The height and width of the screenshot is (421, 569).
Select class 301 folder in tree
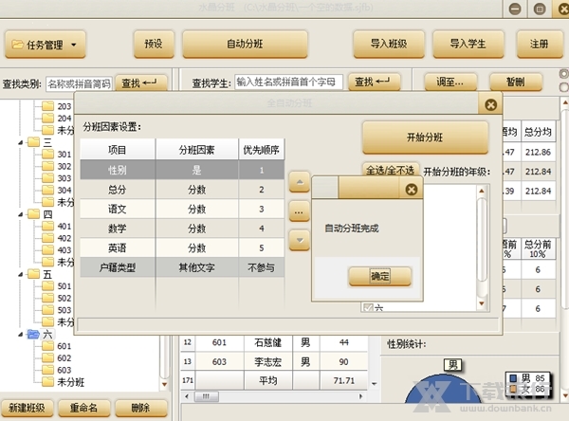pos(47,155)
